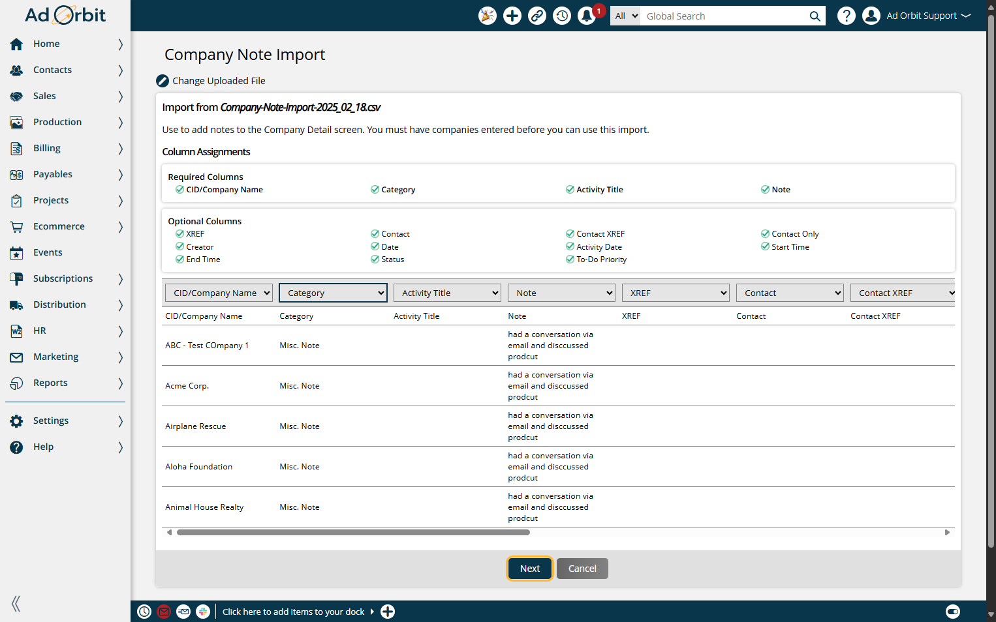Viewport: 996px width, 622px height.
Task: Open the Home menu item
Action: [65, 44]
